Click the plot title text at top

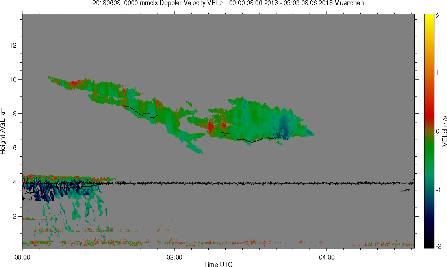228,3
